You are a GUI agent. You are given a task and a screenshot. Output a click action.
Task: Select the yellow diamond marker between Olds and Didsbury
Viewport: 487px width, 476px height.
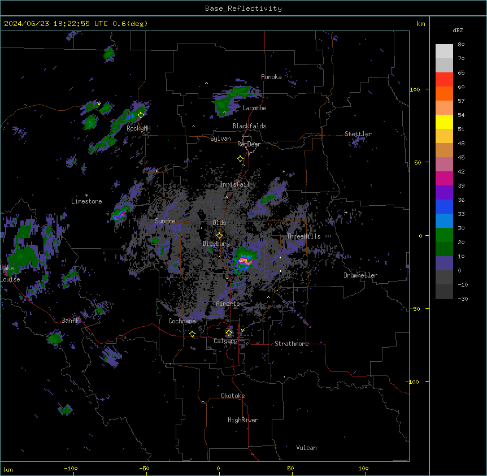click(x=219, y=236)
